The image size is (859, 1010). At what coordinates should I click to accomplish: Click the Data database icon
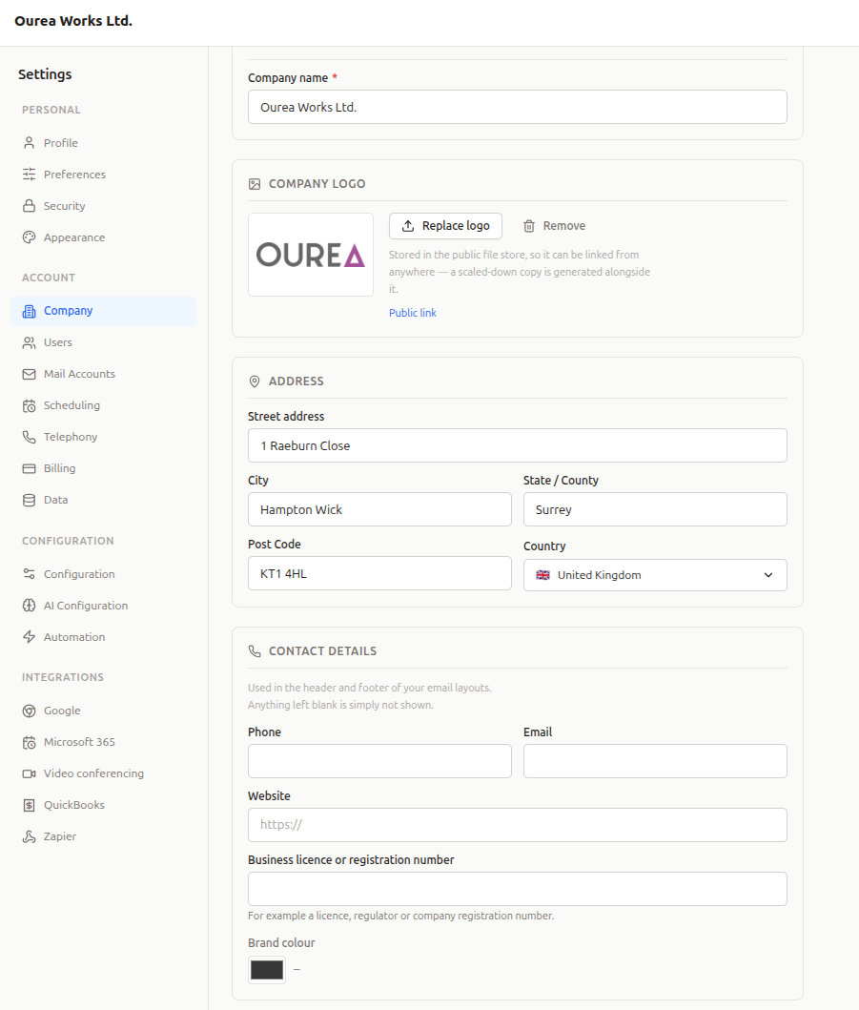click(x=29, y=501)
